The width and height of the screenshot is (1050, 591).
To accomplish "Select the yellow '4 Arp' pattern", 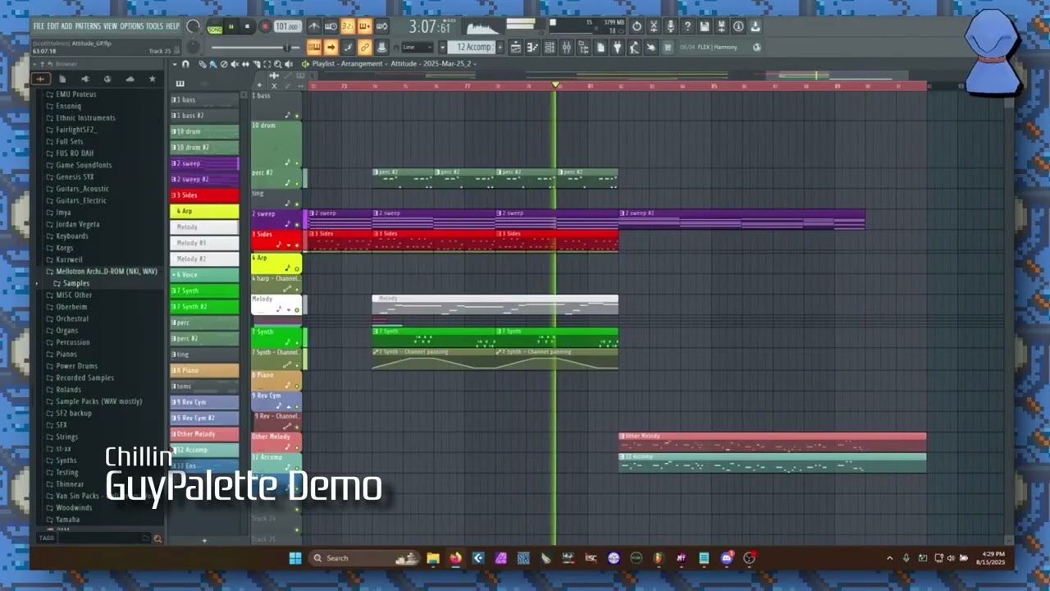I will click(204, 211).
